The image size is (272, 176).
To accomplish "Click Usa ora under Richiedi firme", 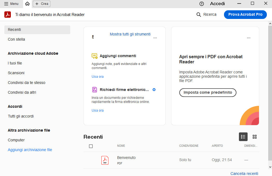I will 97,110.
